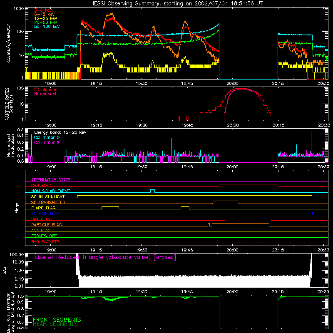Select the cyan 50-100 keV legend label
This screenshot has height=333, width=333.
coord(47,26)
